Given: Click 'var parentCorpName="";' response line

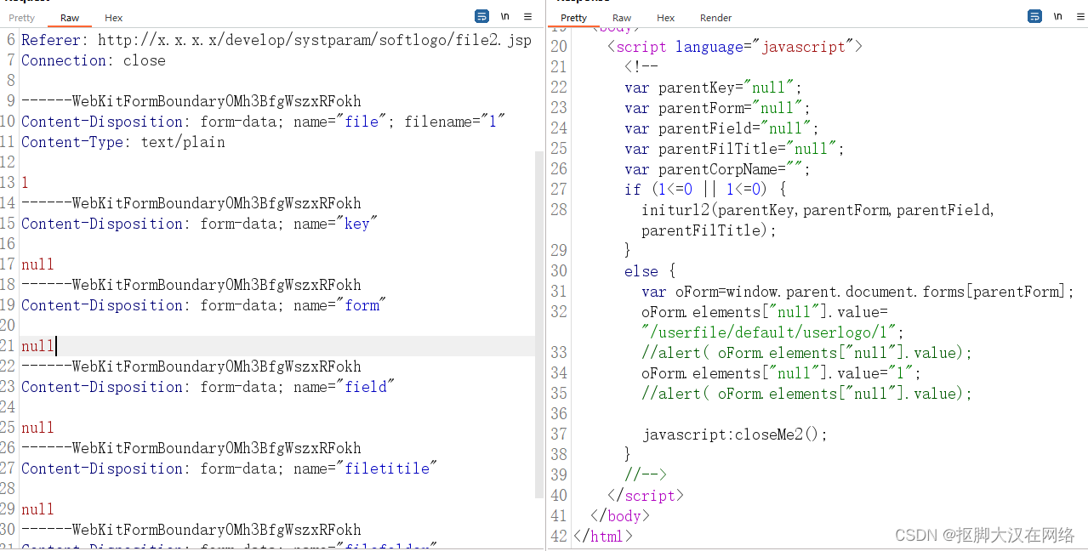Looking at the screenshot, I should [x=717, y=169].
